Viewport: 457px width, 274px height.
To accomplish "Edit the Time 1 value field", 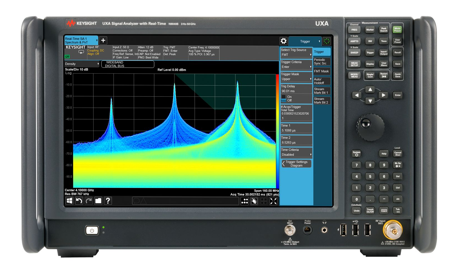I will [x=296, y=130].
